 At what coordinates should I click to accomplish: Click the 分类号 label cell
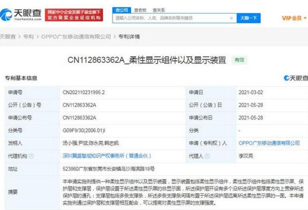click(32, 131)
